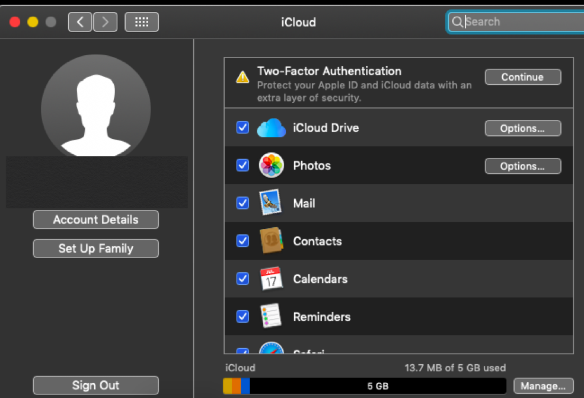The width and height of the screenshot is (584, 398).
Task: Click the Sign Out button
Action: coord(95,385)
